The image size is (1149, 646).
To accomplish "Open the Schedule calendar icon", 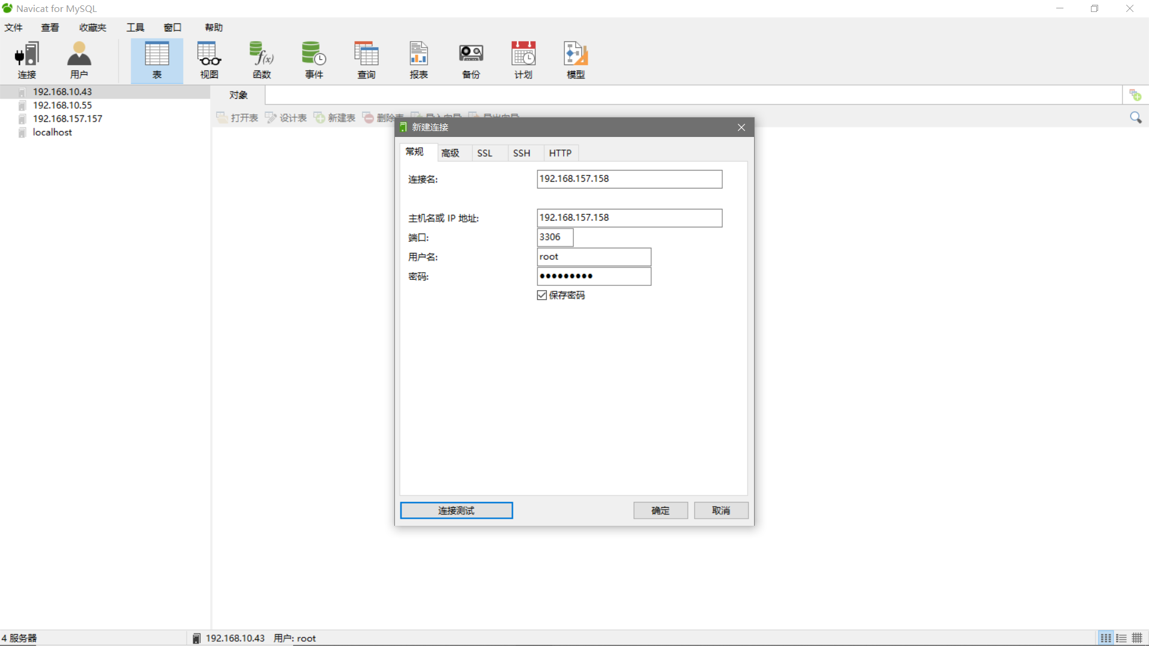I will pyautogui.click(x=523, y=60).
